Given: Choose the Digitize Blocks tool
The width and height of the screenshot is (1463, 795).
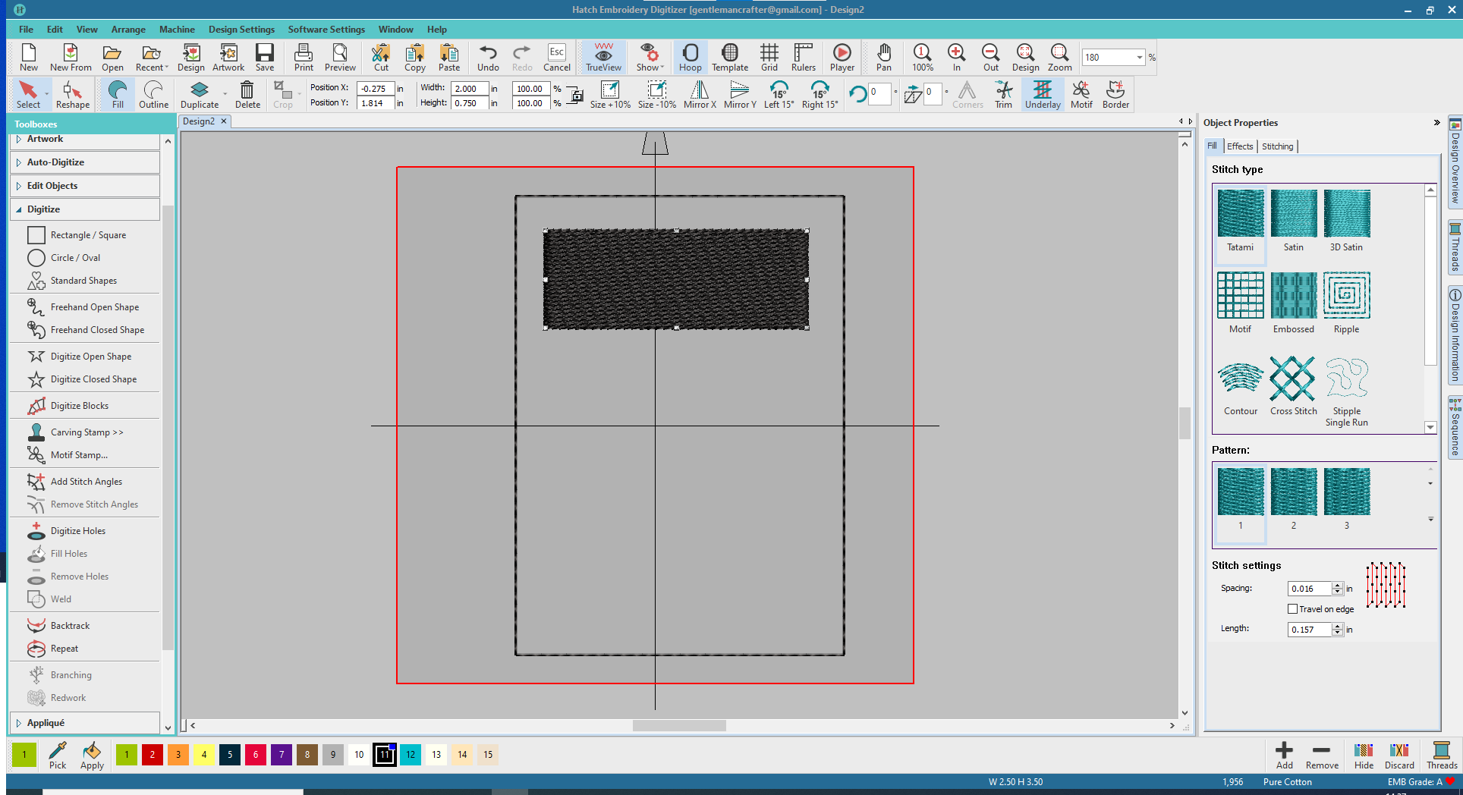Looking at the screenshot, I should (79, 406).
